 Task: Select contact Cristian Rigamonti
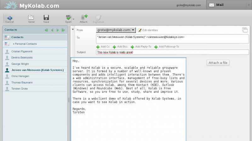[x=35, y=51]
